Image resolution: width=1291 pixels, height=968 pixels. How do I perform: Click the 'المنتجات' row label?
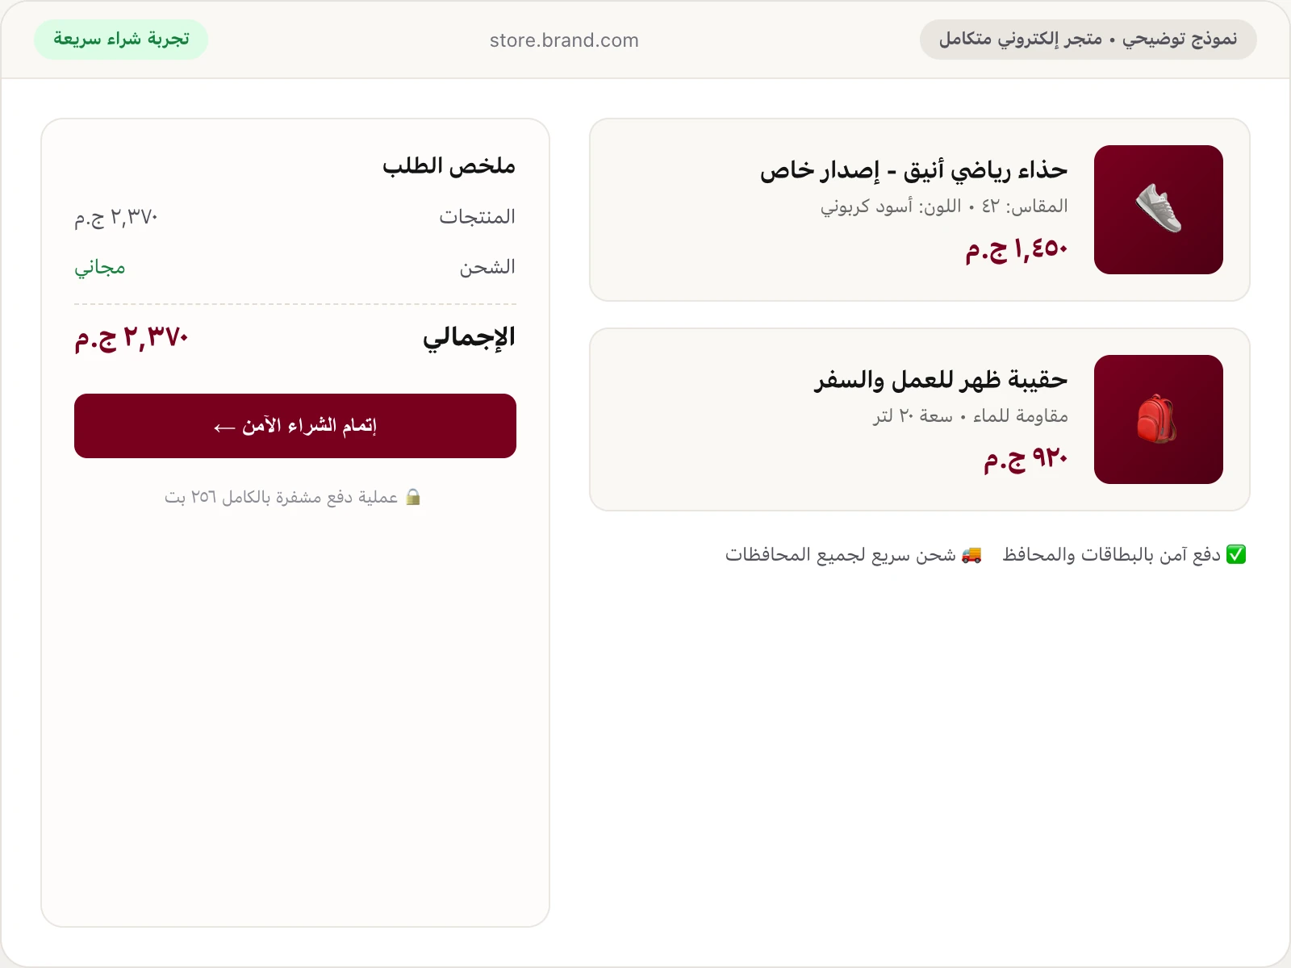(x=477, y=217)
